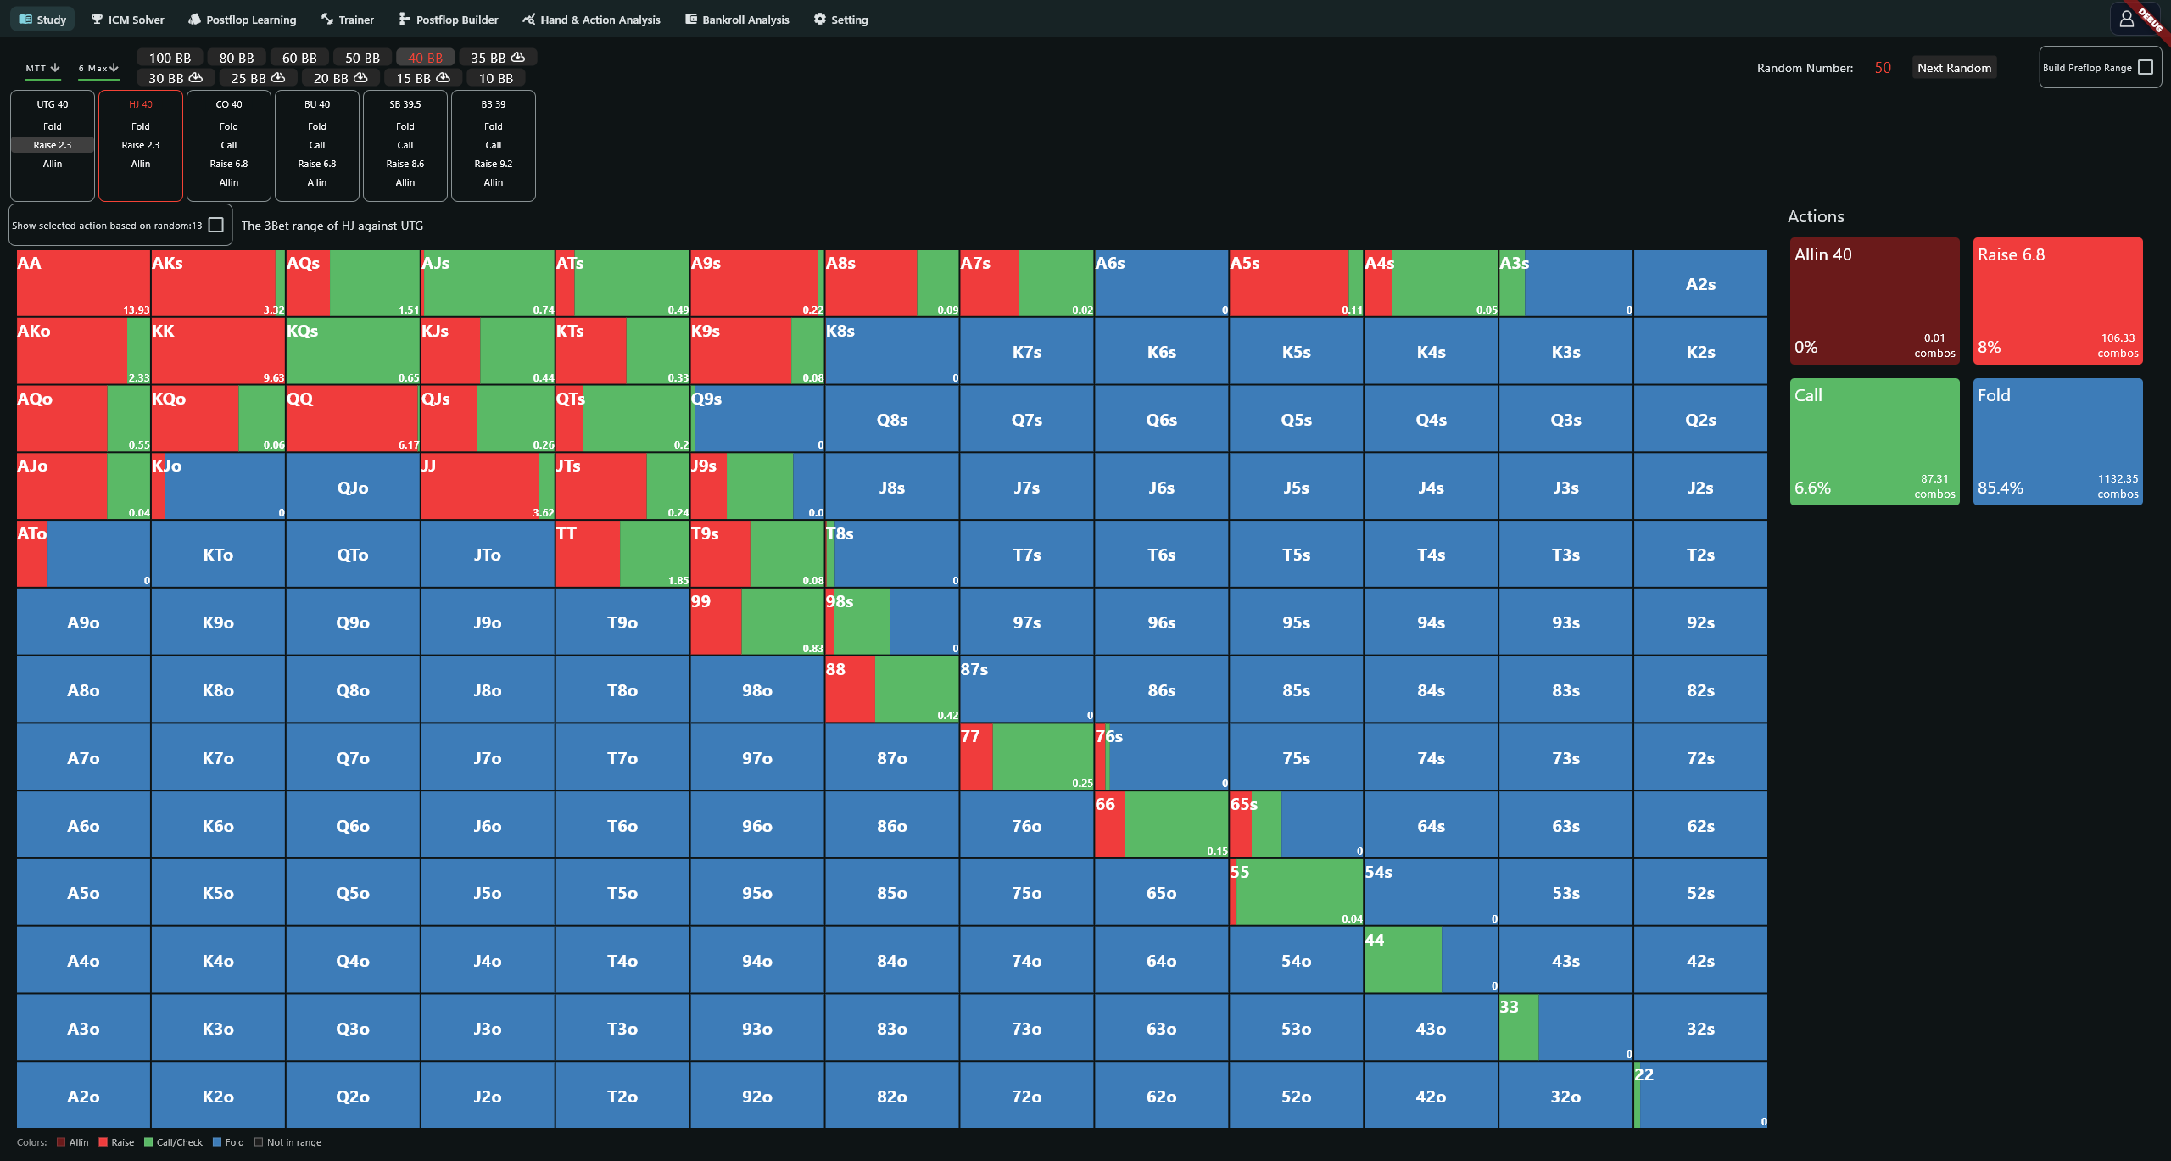Screen dimensions: 2171x1161
Task: Click the Postflop Builder tree icon
Action: pyautogui.click(x=405, y=19)
